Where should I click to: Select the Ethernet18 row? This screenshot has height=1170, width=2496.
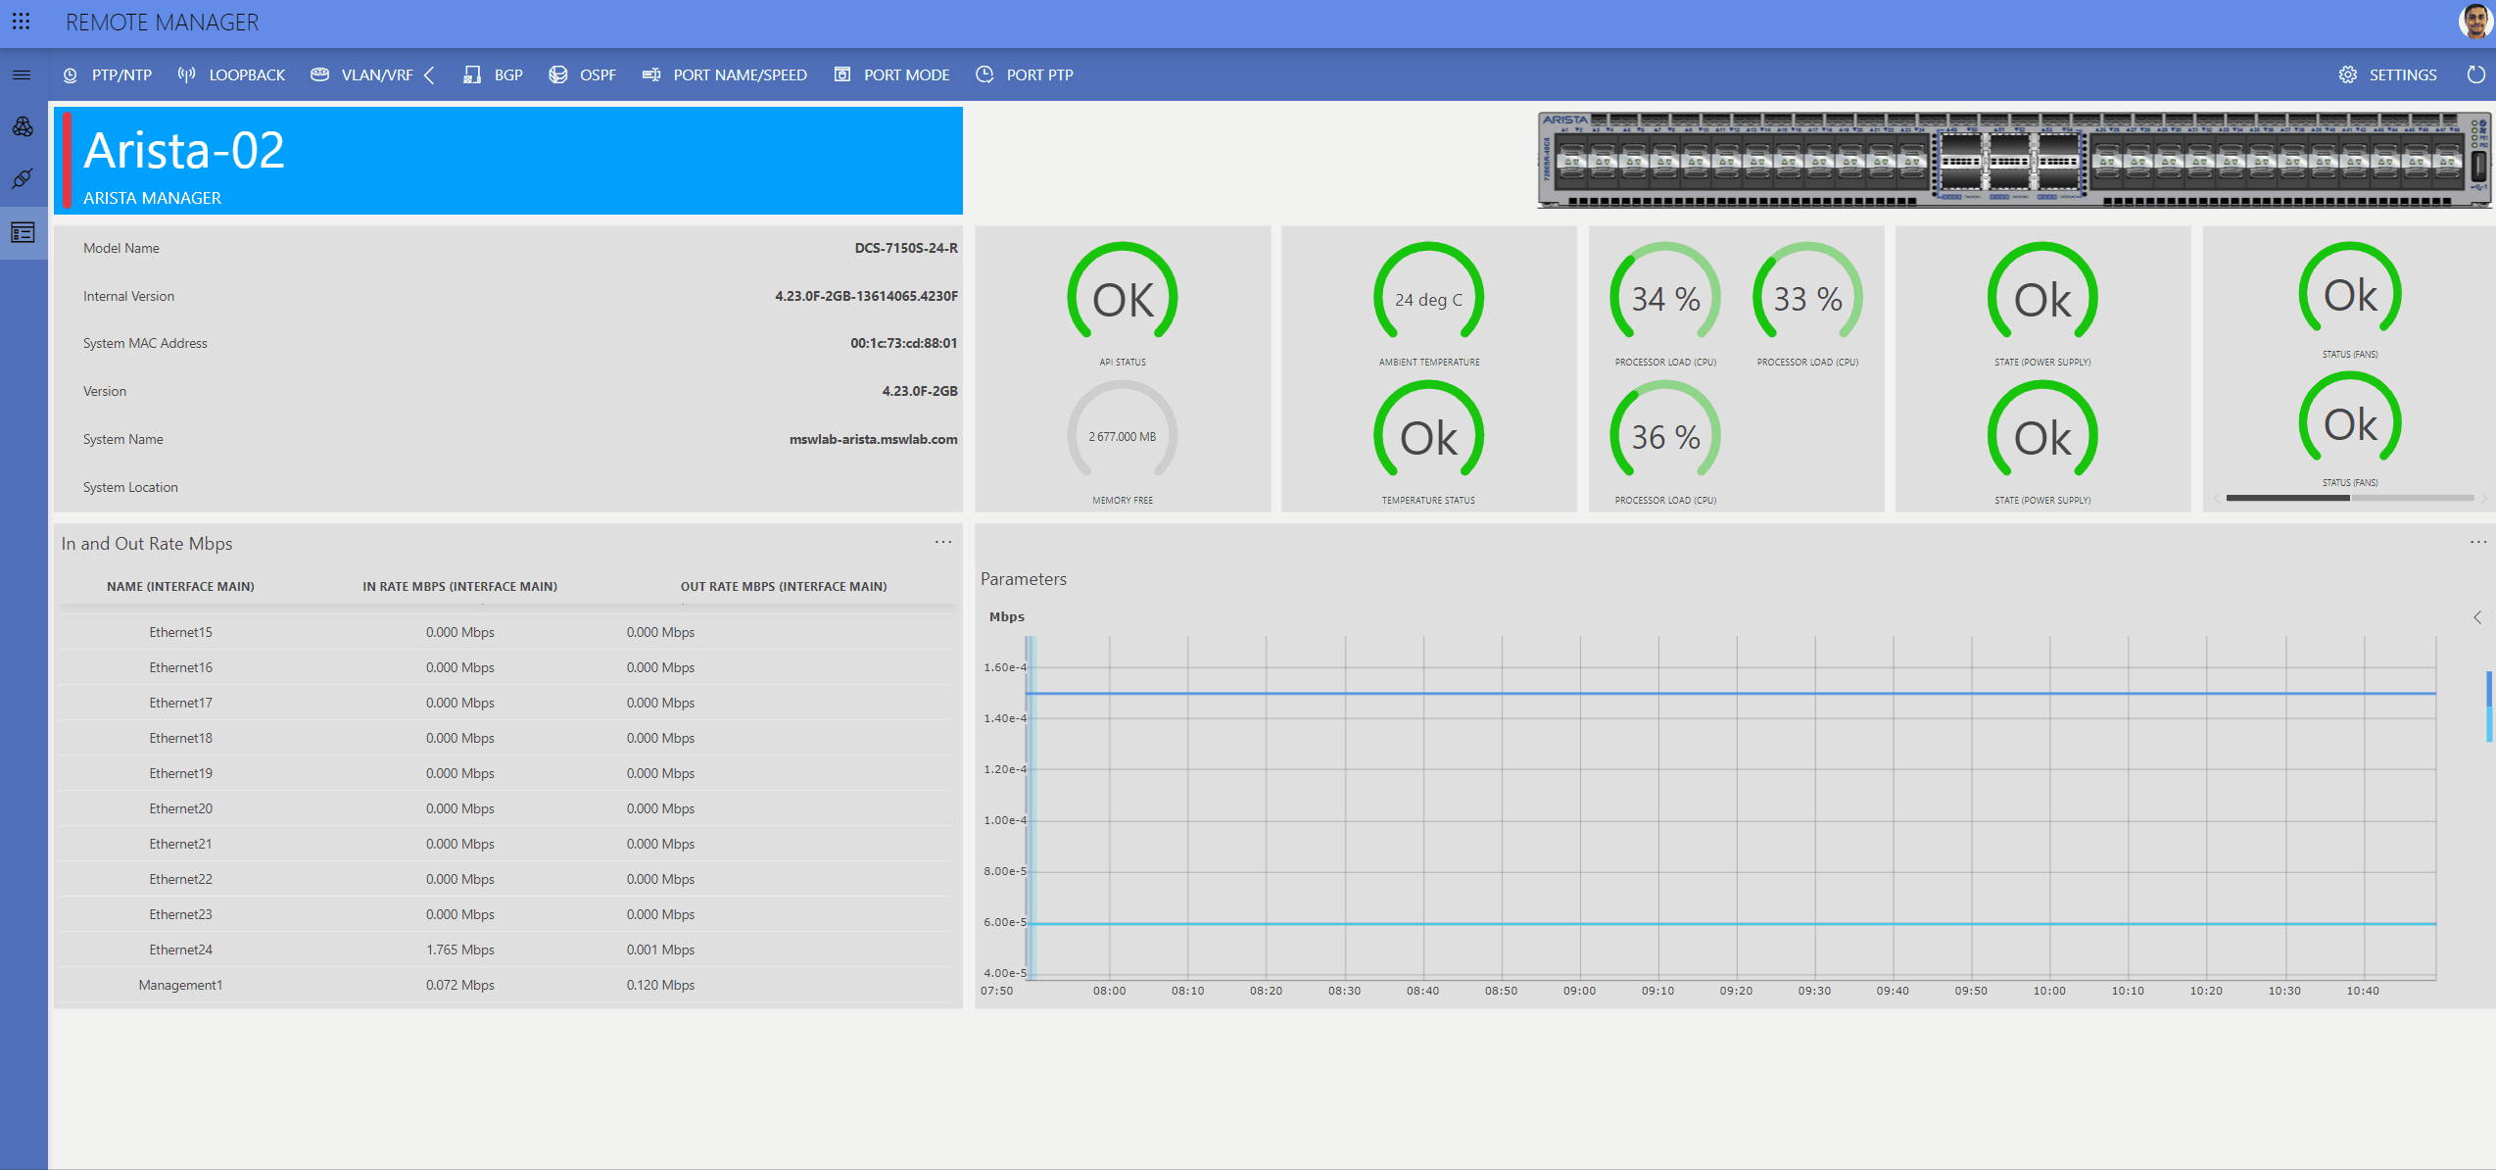[x=504, y=738]
